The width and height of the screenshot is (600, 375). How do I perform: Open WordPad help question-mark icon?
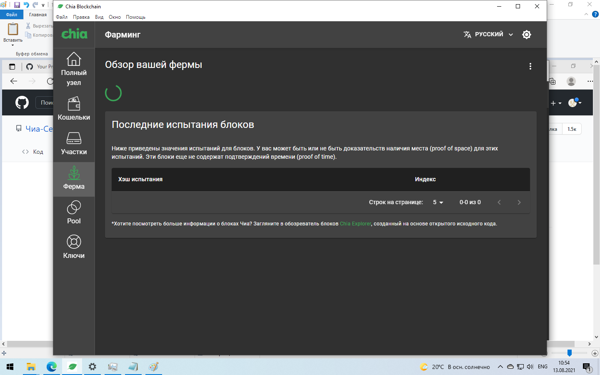coord(595,14)
